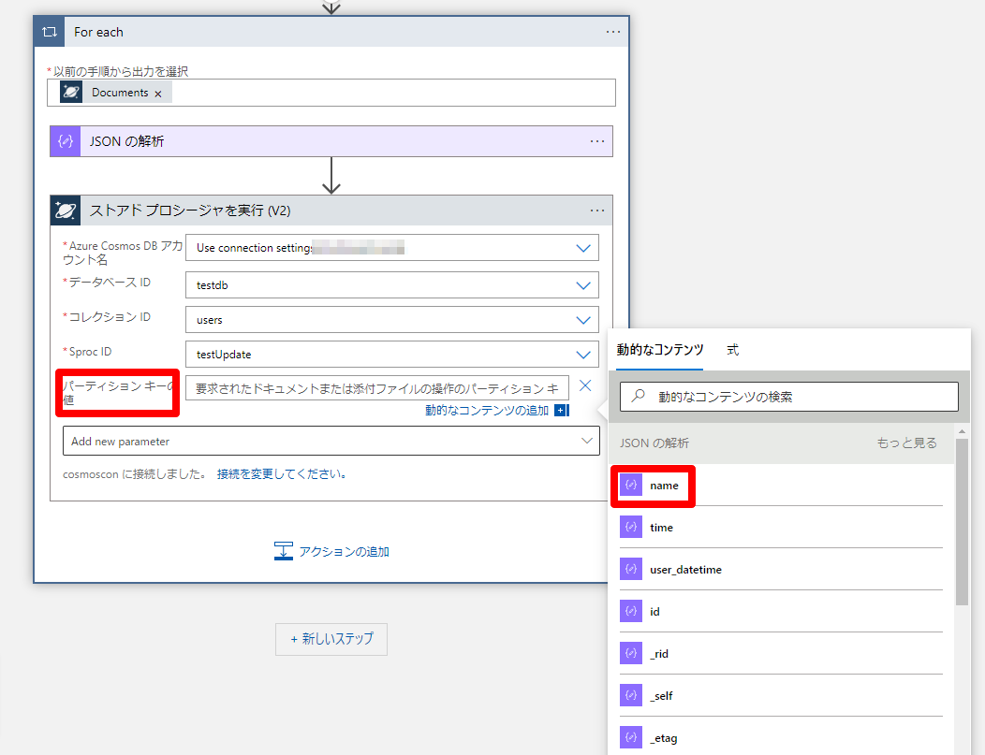Screen dimensions: 985x755
Task: Open the Add new parameter dropdown
Action: [331, 442]
